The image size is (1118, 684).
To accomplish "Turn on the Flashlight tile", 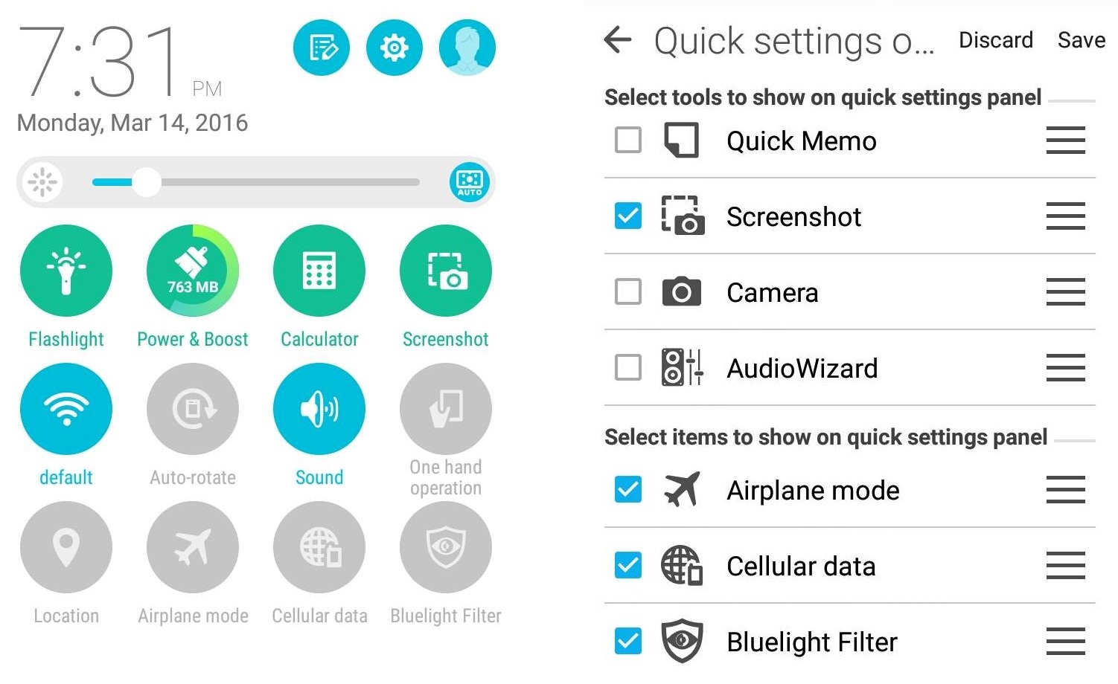I will (x=66, y=271).
